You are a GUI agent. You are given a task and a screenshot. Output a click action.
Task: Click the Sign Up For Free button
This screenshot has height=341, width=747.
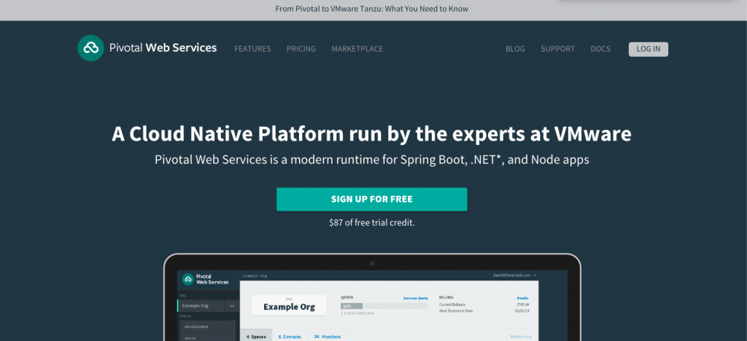click(x=371, y=199)
